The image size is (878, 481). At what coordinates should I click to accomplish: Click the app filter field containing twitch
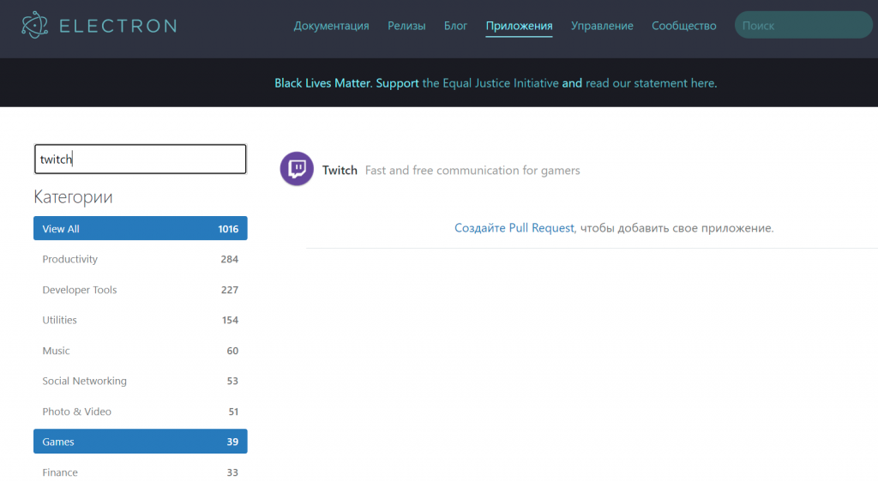click(141, 159)
